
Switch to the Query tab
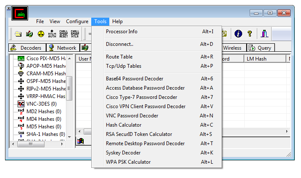click(260, 48)
